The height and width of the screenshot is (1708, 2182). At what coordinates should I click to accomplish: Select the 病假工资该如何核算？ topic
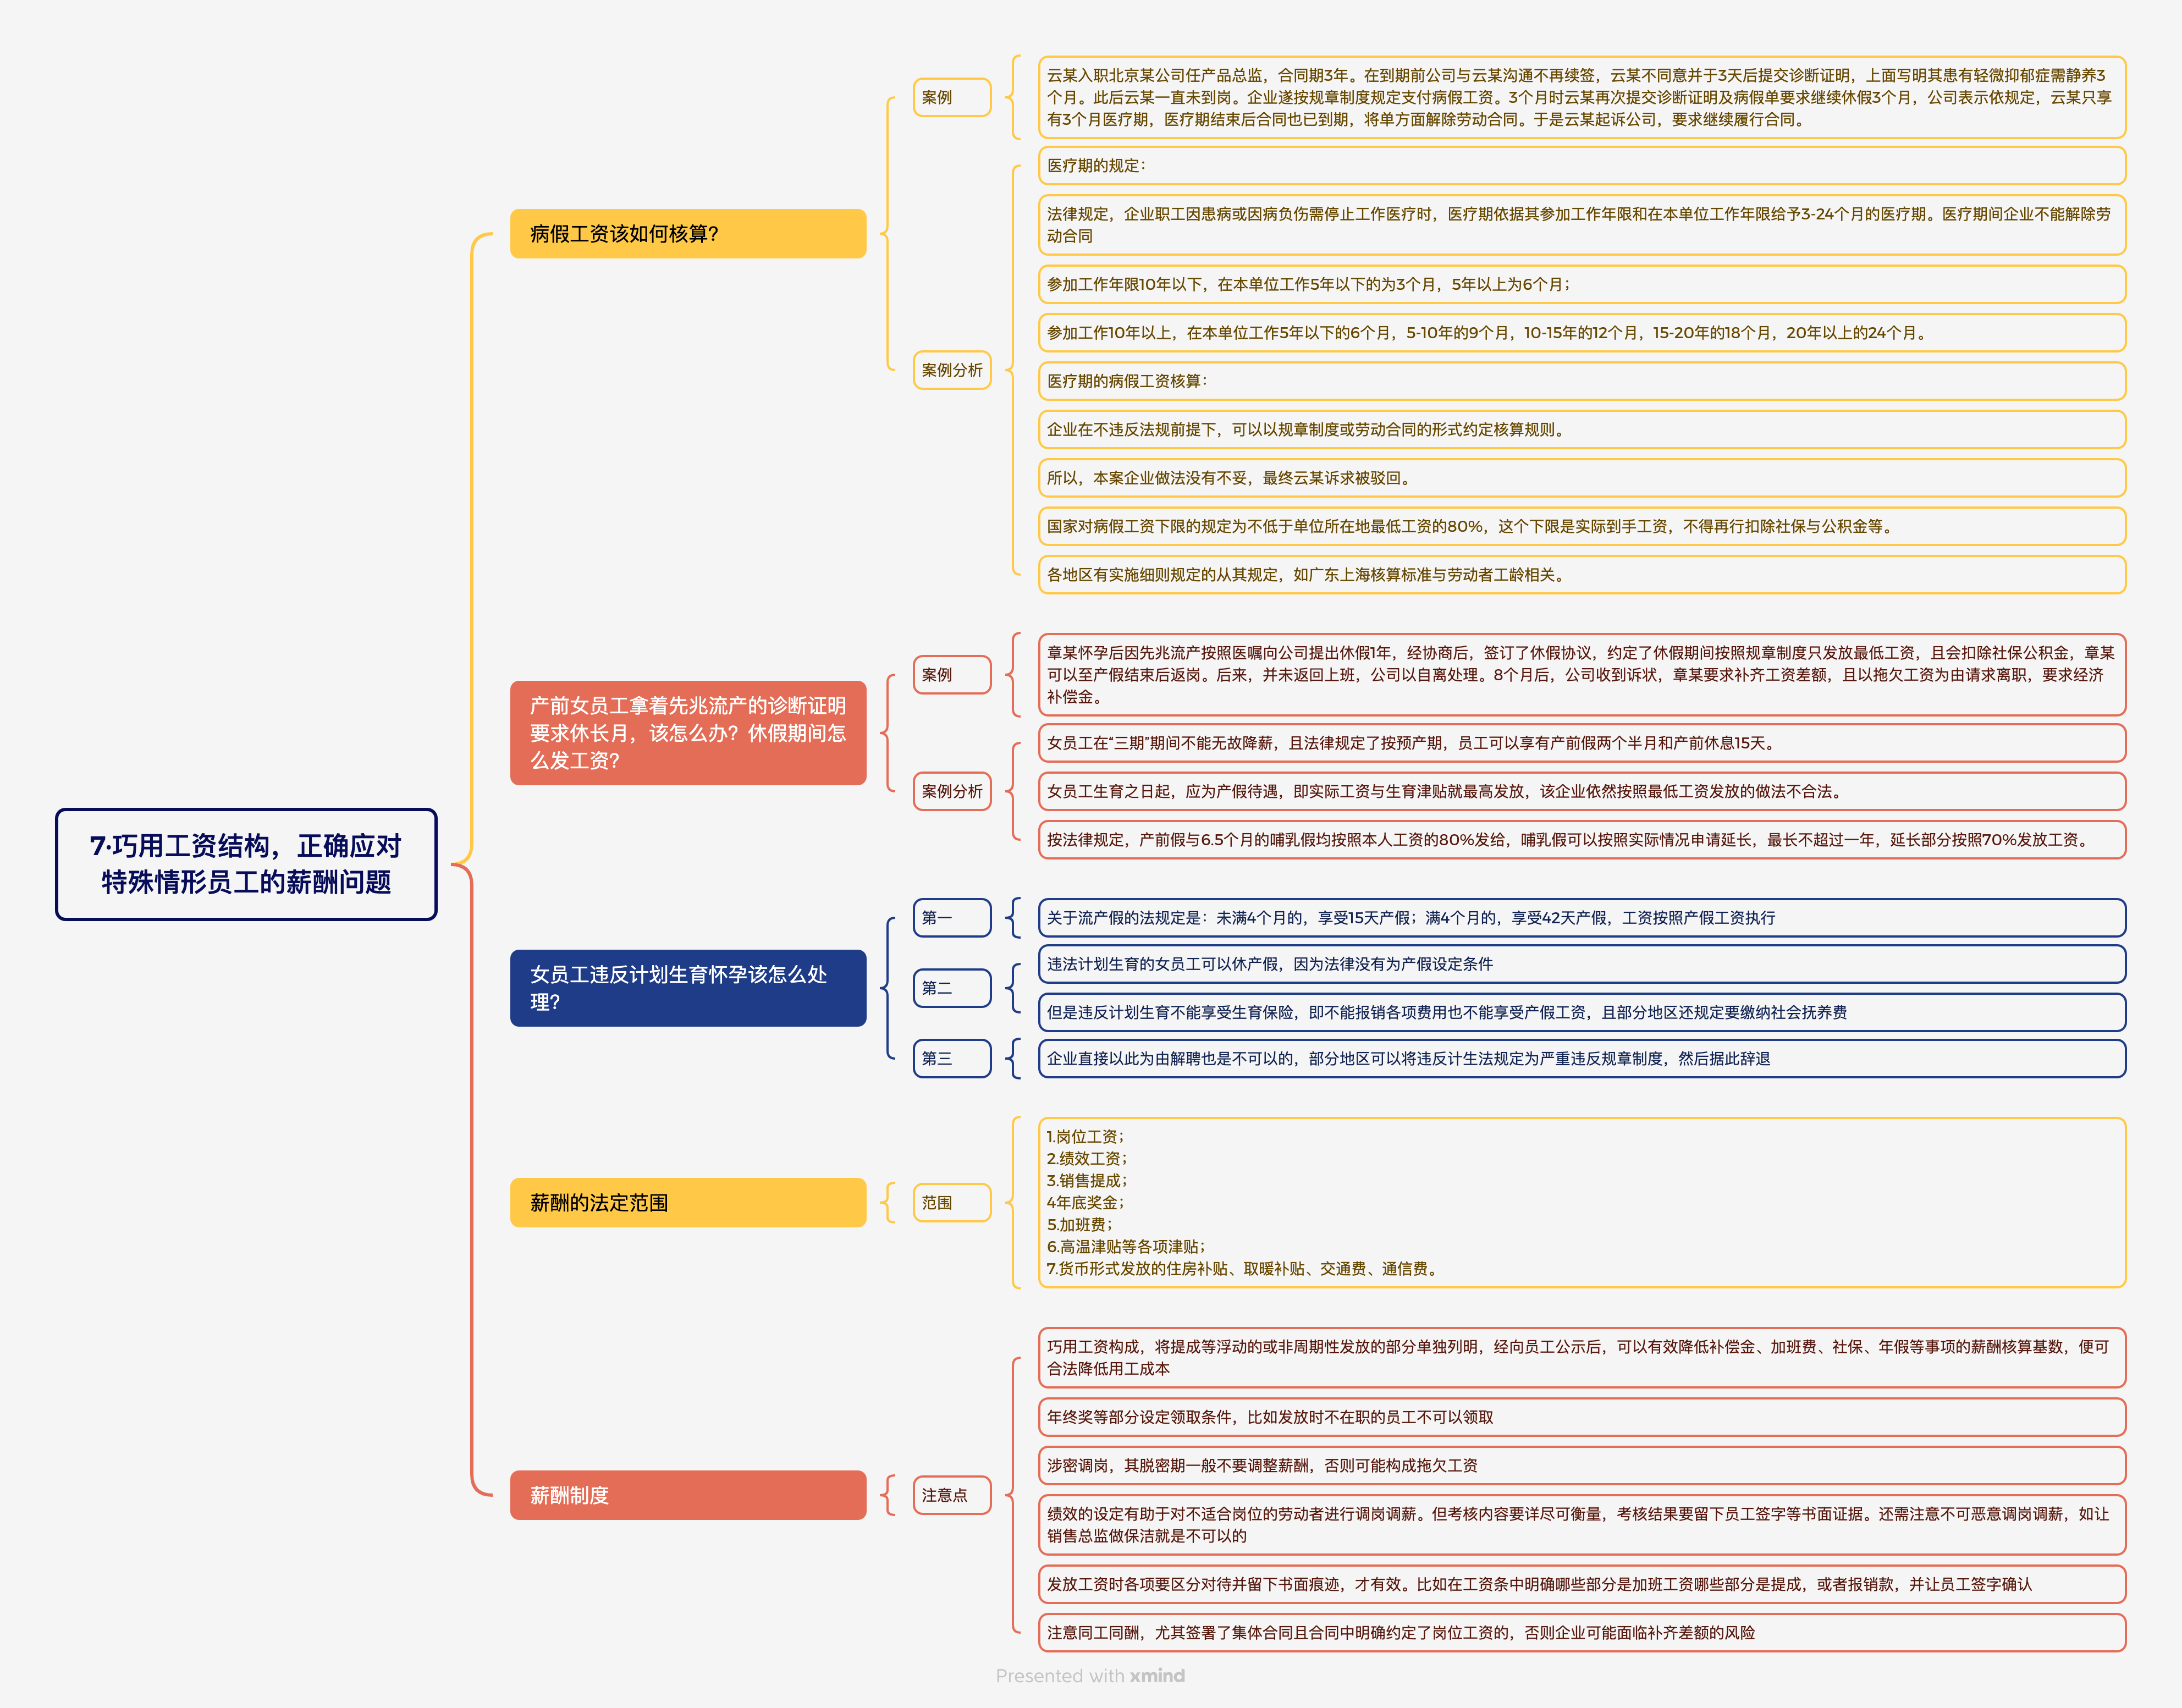[x=688, y=234]
